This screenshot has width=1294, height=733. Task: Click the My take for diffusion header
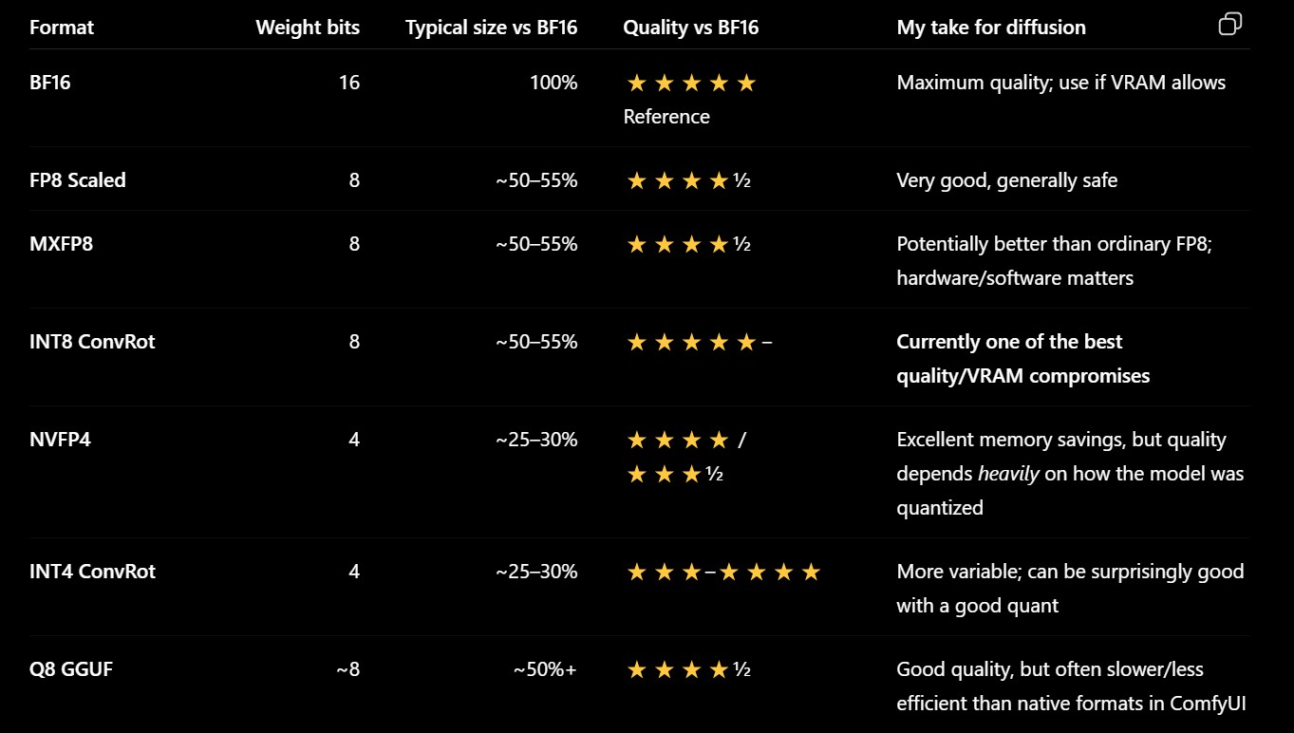coord(991,28)
